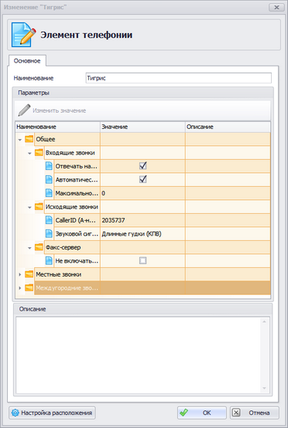Click the Описание scrollbar down arrow
Viewport: 288px width, 428px height.
click(264, 389)
